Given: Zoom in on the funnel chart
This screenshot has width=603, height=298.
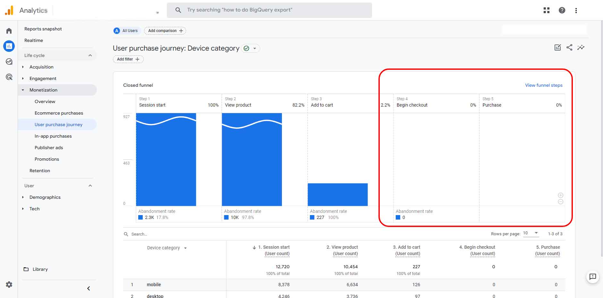Looking at the screenshot, I should (x=561, y=195).
